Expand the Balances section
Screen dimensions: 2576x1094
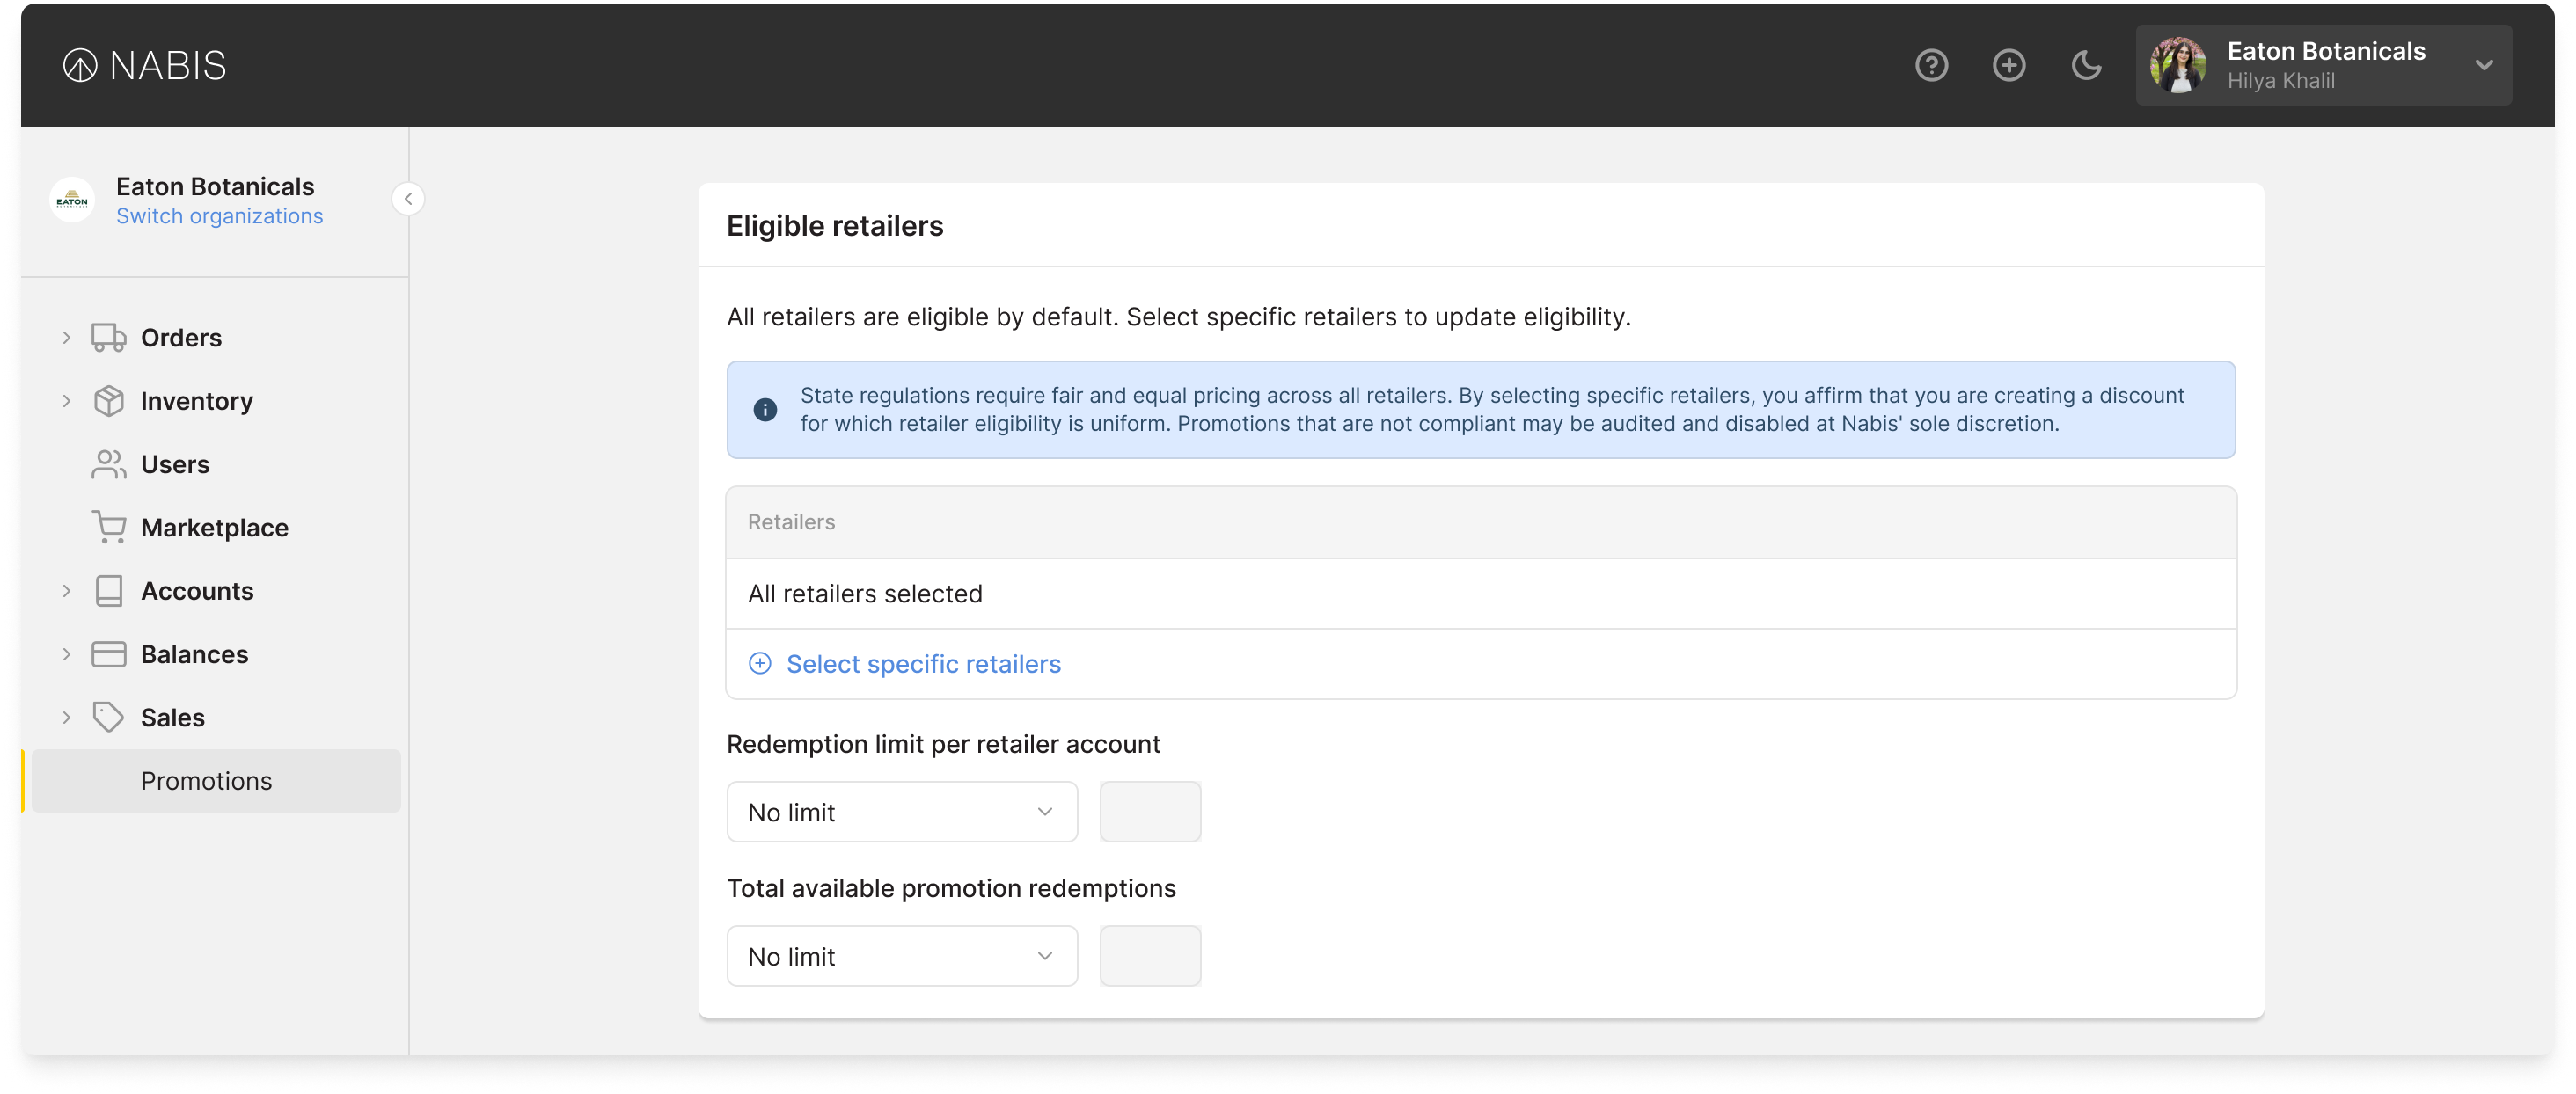pos(65,653)
